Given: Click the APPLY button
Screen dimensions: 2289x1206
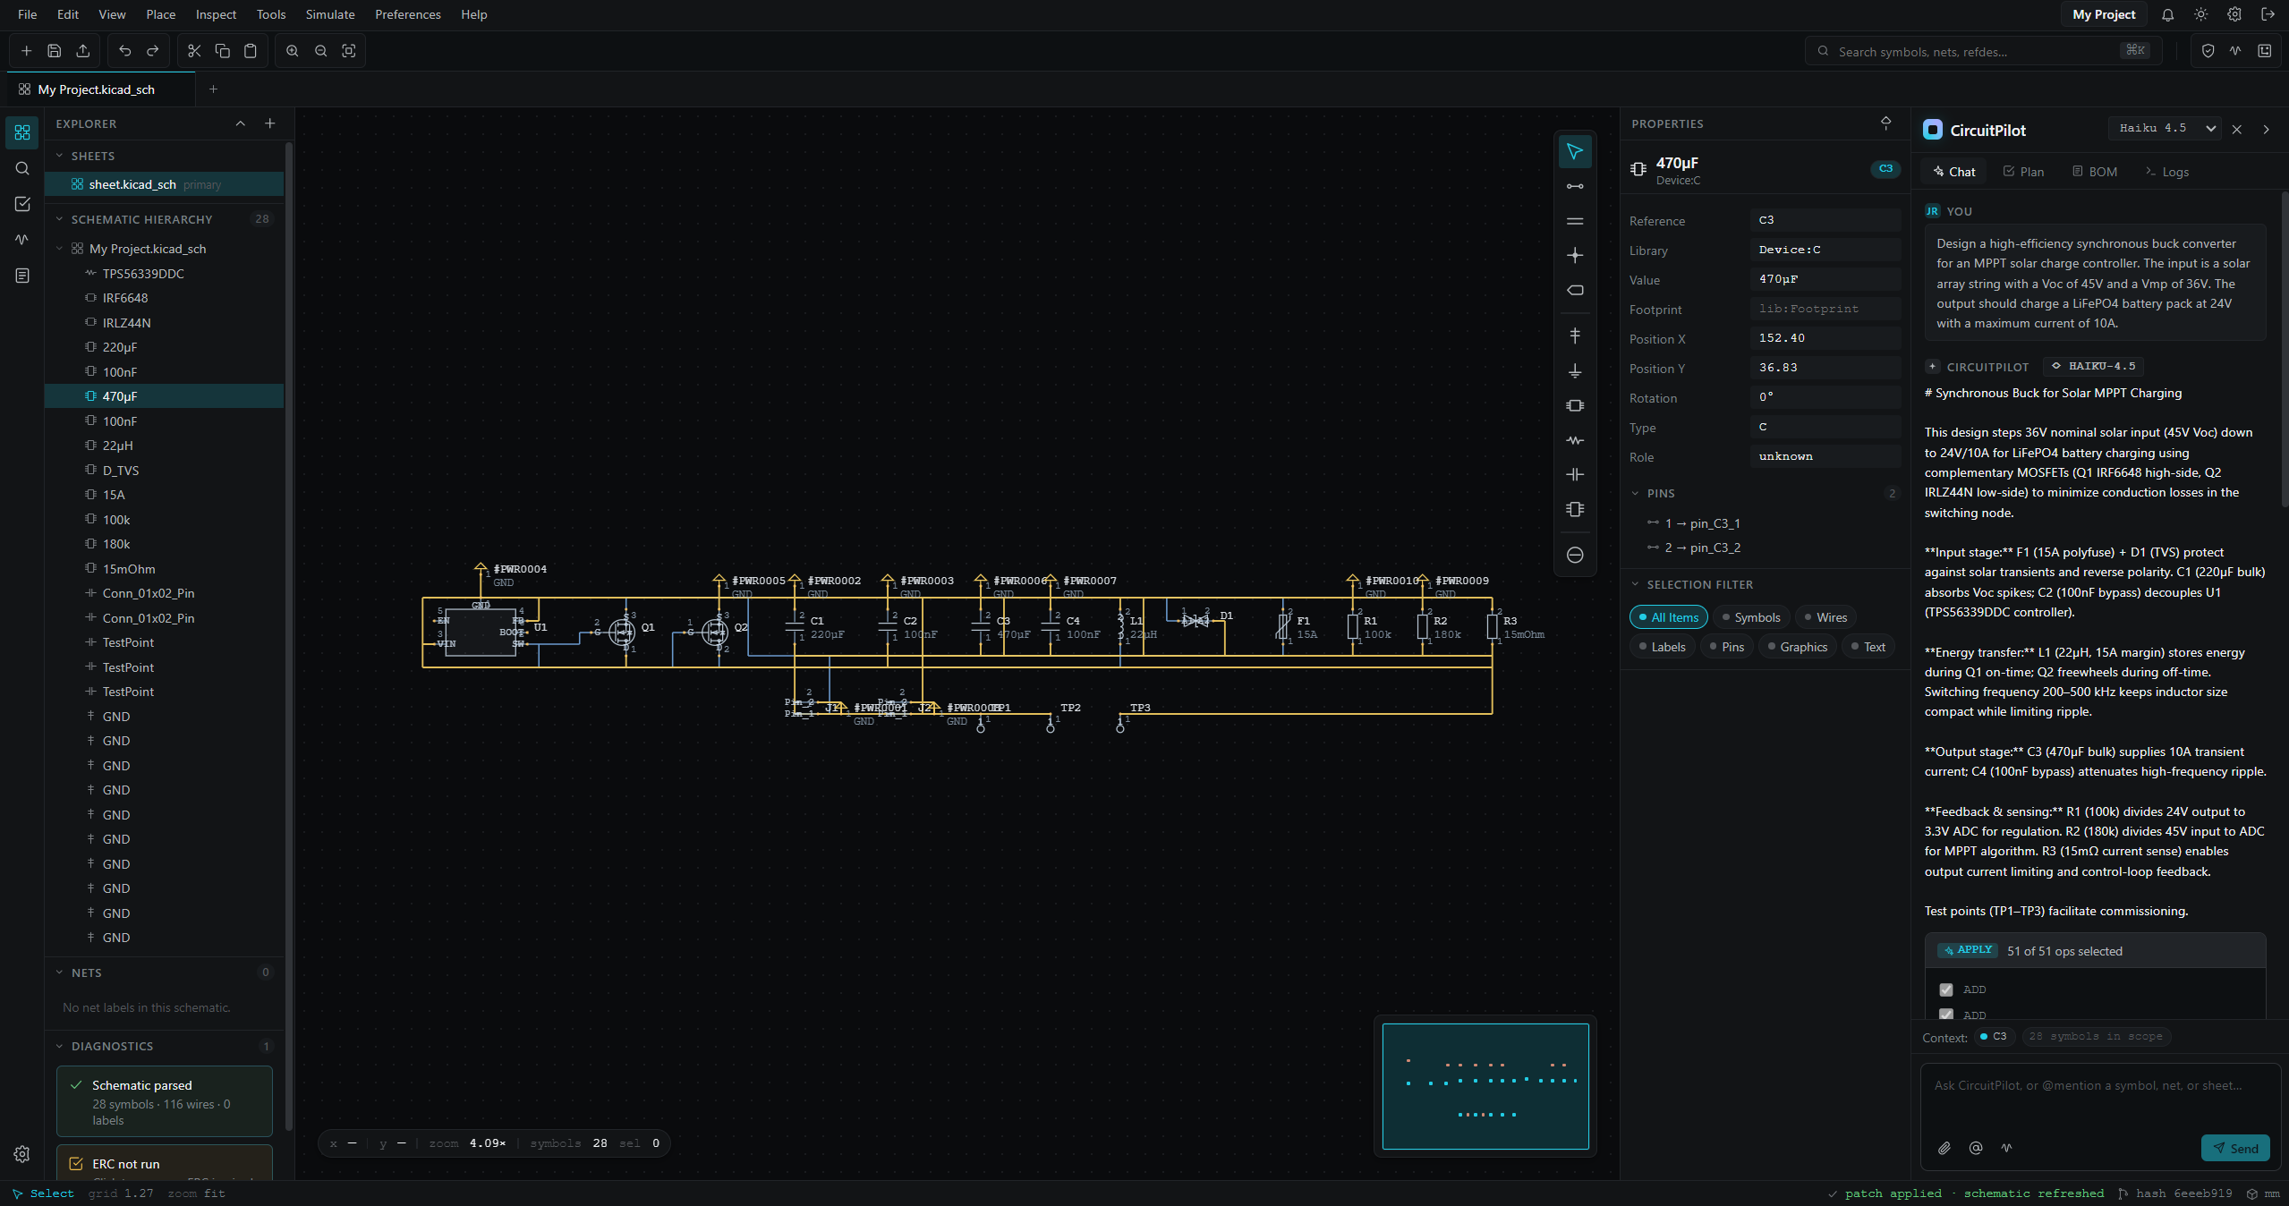Looking at the screenshot, I should pos(1967,950).
